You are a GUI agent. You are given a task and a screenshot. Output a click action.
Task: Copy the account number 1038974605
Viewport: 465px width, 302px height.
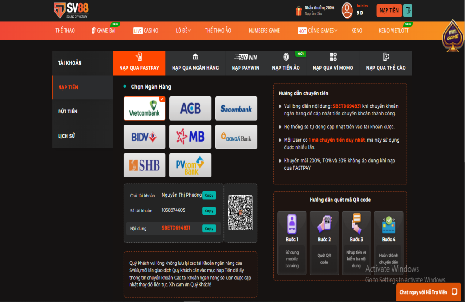point(209,211)
